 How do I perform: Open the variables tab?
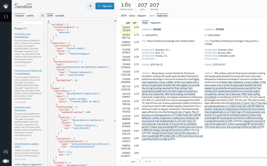[60, 15]
